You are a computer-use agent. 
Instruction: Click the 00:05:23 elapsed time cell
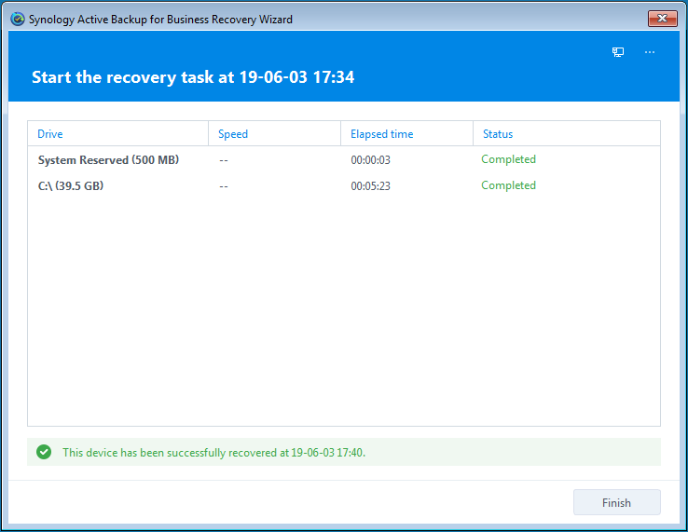pyautogui.click(x=370, y=186)
